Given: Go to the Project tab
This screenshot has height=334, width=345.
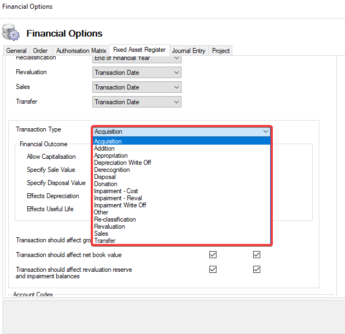Looking at the screenshot, I should (x=221, y=51).
